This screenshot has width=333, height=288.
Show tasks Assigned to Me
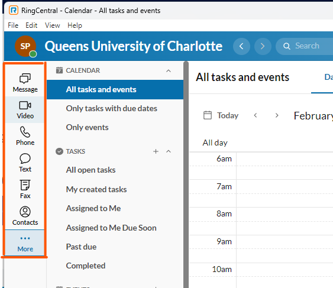(115, 208)
